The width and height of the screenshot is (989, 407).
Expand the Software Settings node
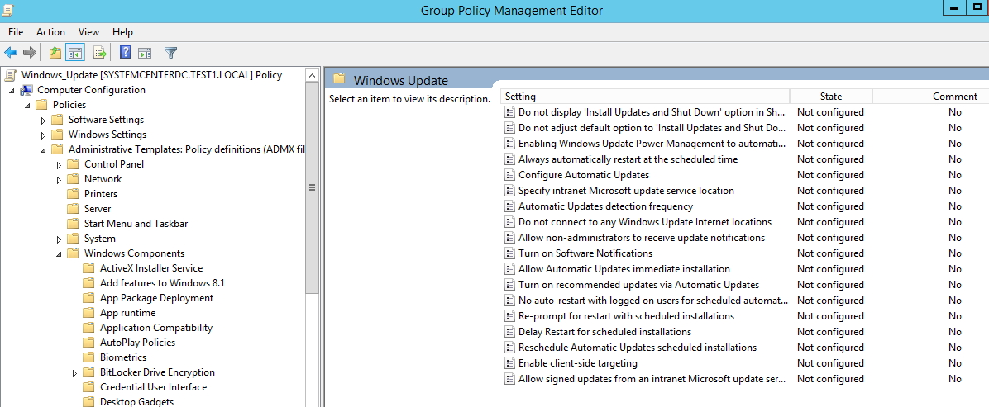pos(43,120)
